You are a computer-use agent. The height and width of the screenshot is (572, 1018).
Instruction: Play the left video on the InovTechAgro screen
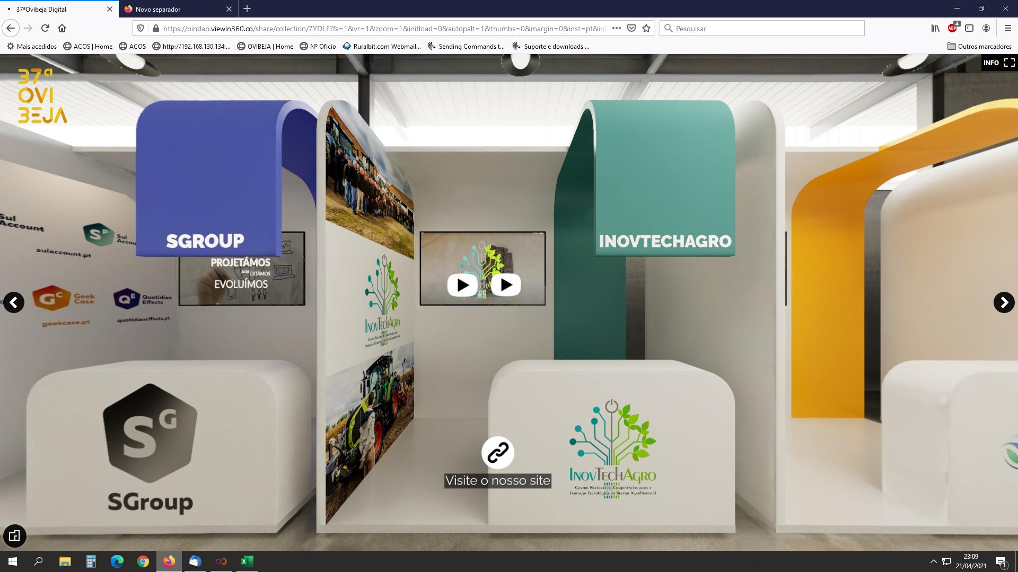coord(462,285)
